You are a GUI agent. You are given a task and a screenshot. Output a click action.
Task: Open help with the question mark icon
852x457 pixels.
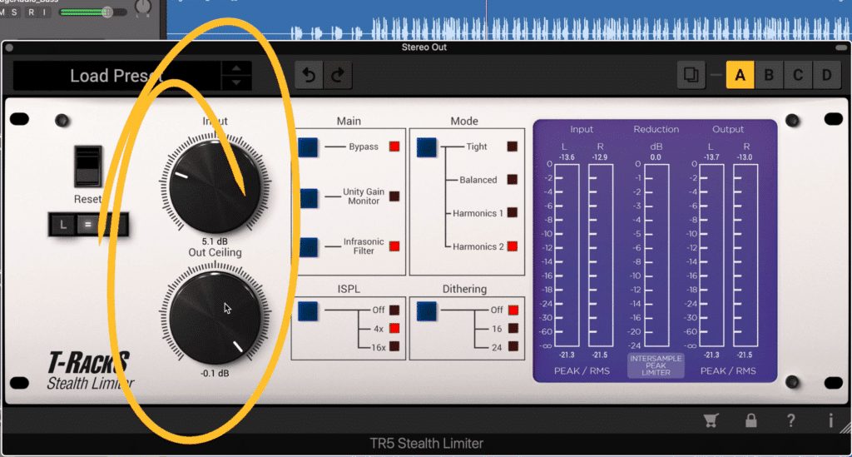(791, 420)
